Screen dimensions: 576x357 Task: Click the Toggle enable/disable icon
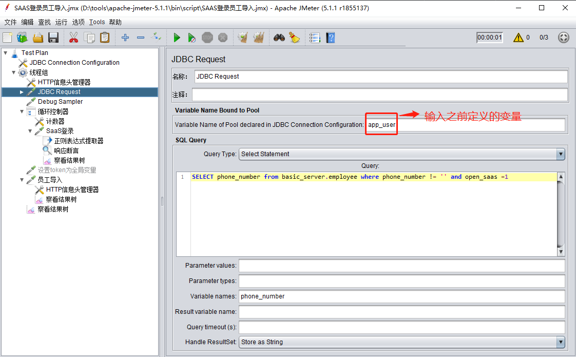coord(156,37)
